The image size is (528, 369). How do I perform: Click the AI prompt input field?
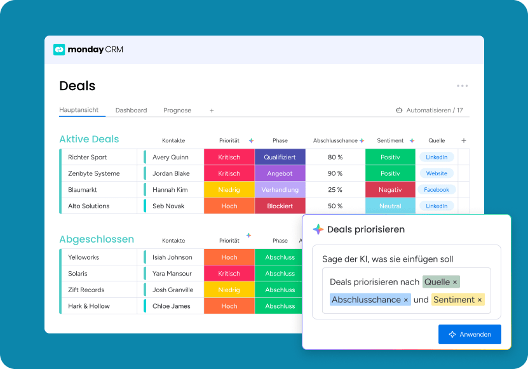(x=406, y=291)
